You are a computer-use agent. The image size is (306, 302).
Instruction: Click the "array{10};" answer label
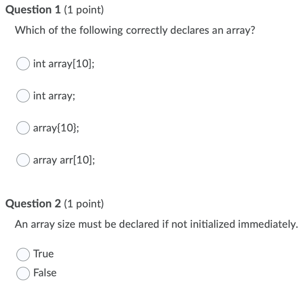click(x=56, y=128)
